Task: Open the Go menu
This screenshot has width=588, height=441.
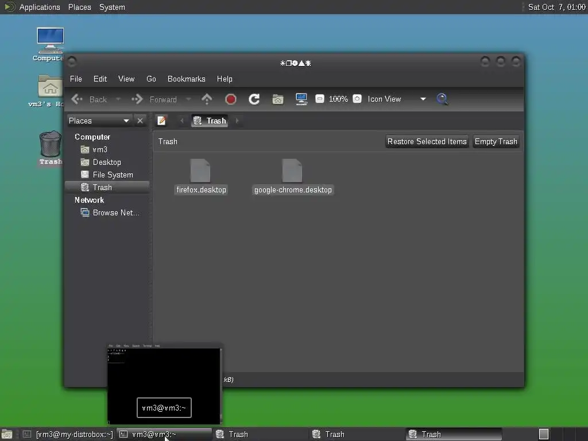Action: [151, 79]
